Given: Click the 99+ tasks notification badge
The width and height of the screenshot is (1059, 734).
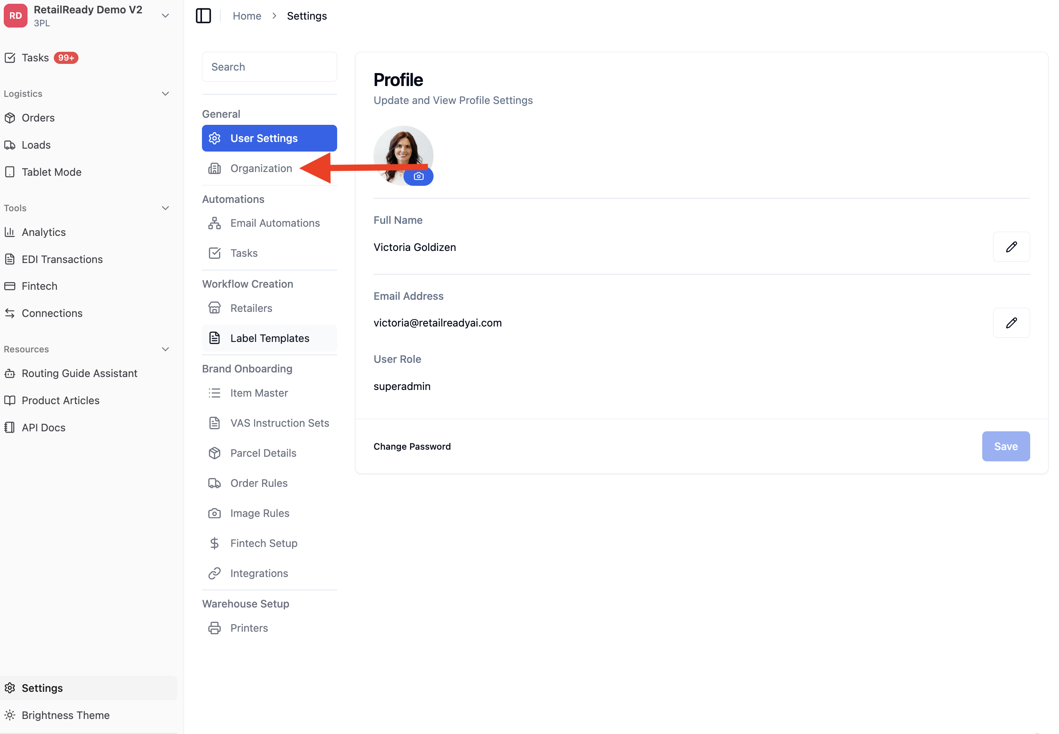Looking at the screenshot, I should coord(66,58).
